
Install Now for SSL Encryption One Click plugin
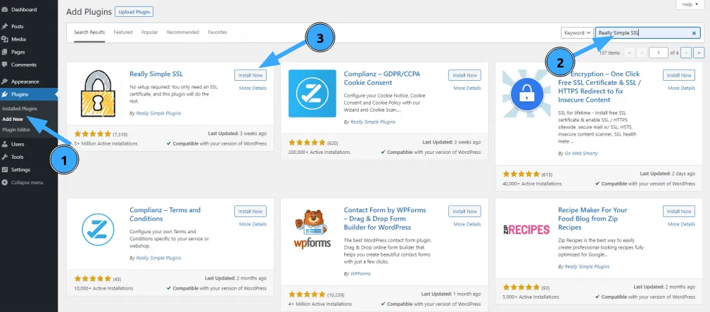[x=679, y=75]
